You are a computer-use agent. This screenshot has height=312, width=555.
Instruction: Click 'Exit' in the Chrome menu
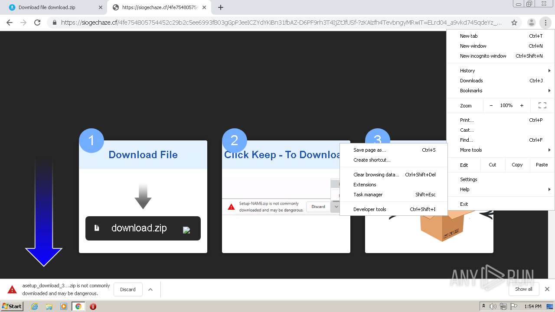coord(500,204)
